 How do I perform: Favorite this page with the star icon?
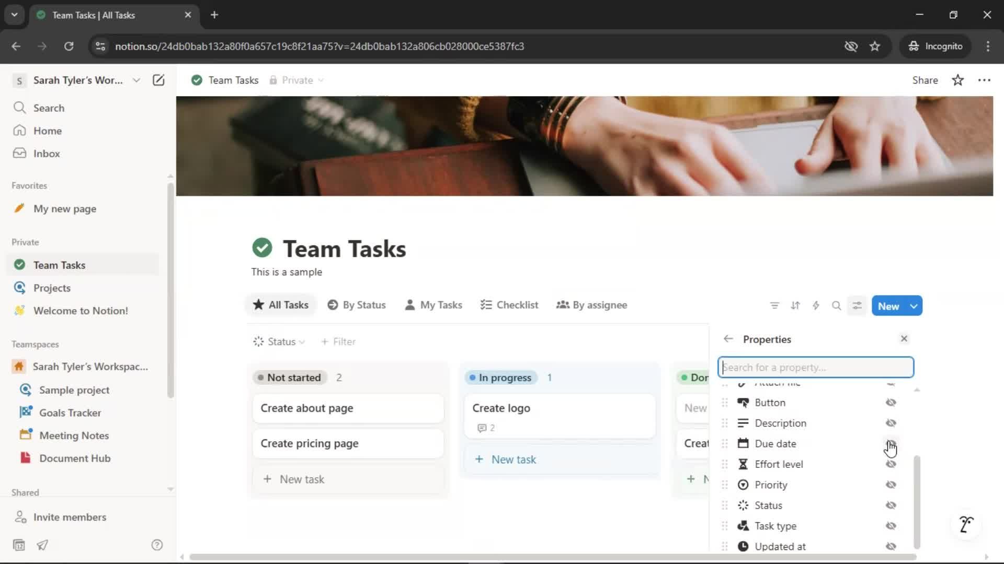point(958,80)
